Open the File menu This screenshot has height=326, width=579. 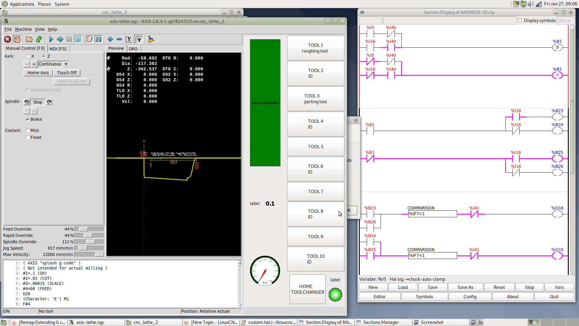8,29
